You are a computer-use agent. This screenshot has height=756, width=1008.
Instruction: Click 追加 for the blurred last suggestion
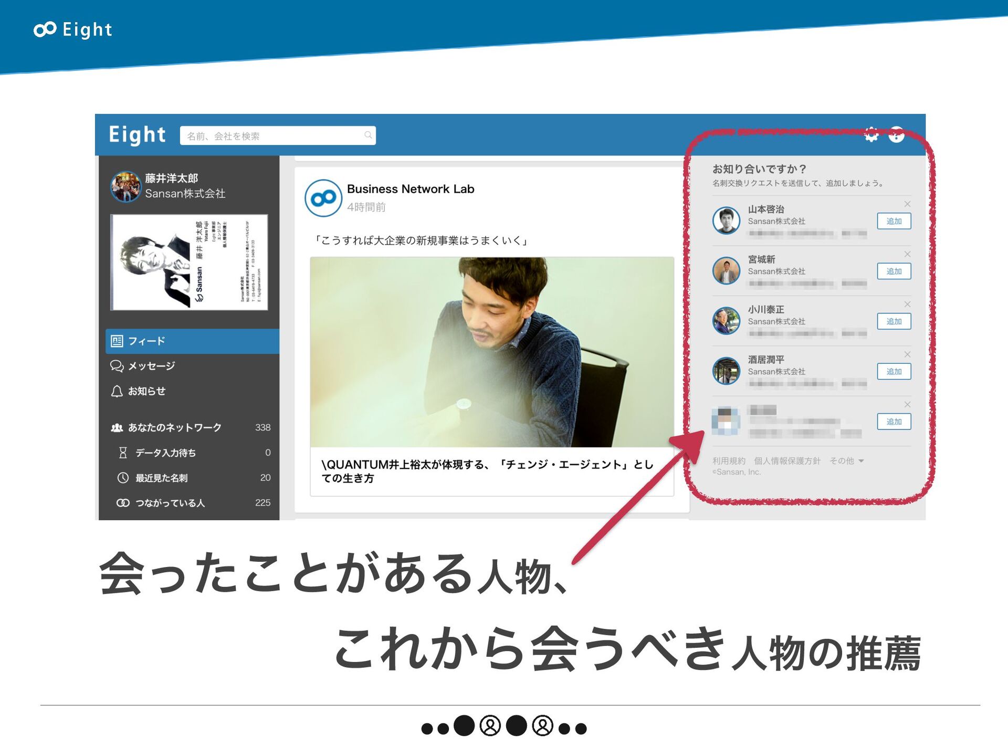point(894,422)
